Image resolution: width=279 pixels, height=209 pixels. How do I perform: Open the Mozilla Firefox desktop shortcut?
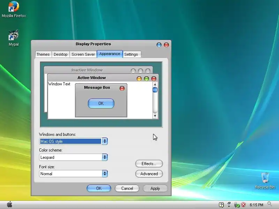coord(14,9)
